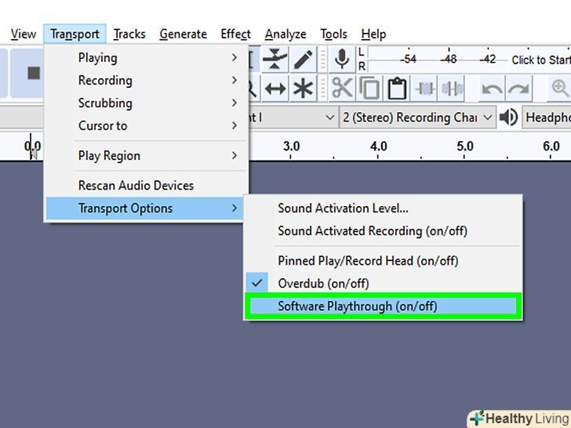
Task: Select the Envelope tool
Action: [x=275, y=60]
